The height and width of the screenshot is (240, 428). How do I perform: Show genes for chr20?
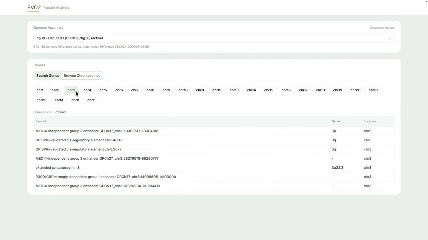355,90
